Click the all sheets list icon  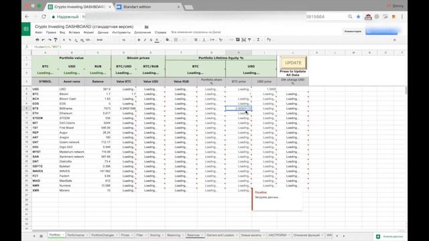41,236
